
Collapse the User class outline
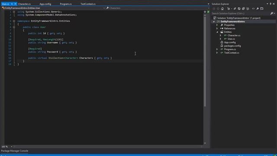(x=14, y=27)
